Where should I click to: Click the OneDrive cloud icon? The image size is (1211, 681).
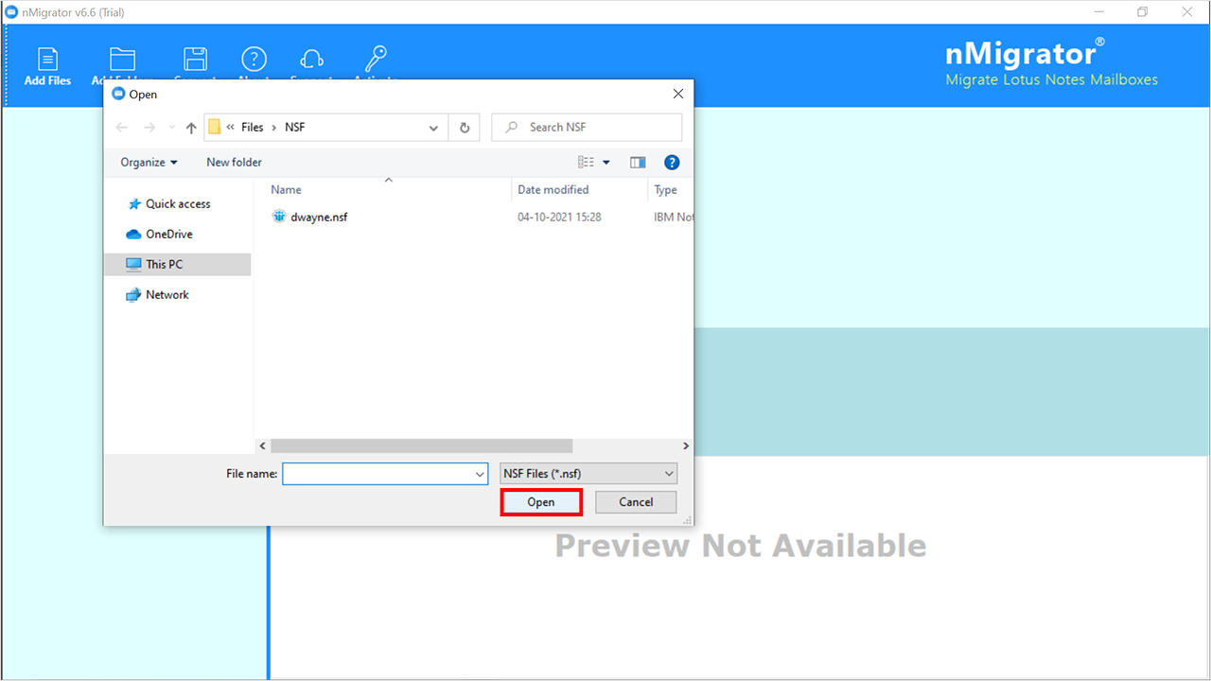pyautogui.click(x=133, y=234)
